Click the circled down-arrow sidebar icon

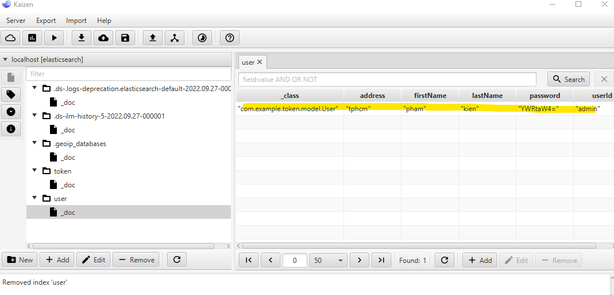click(x=11, y=111)
